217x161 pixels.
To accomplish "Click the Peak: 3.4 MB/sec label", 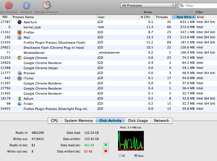I will [x=131, y=128].
